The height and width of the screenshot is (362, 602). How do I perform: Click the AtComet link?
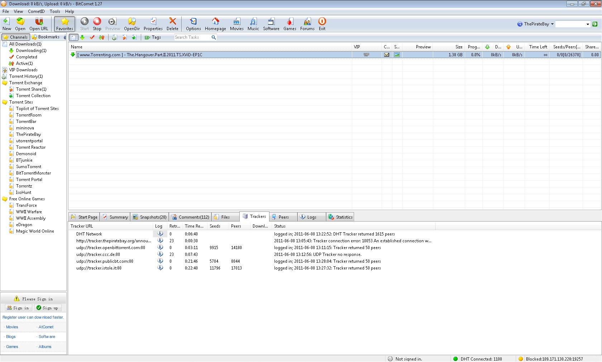pyautogui.click(x=46, y=327)
